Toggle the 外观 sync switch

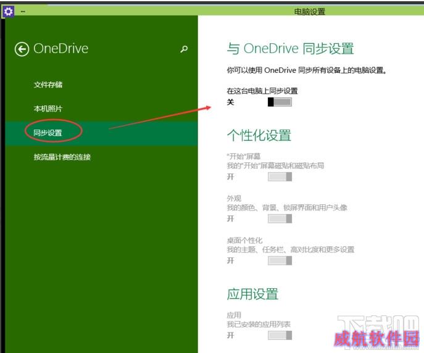click(x=280, y=218)
